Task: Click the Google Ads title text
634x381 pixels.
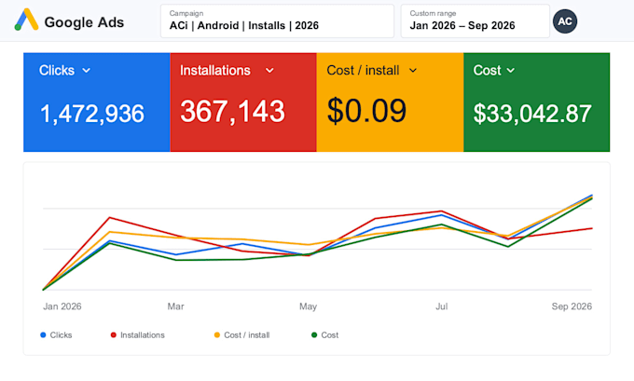Action: [x=84, y=22]
